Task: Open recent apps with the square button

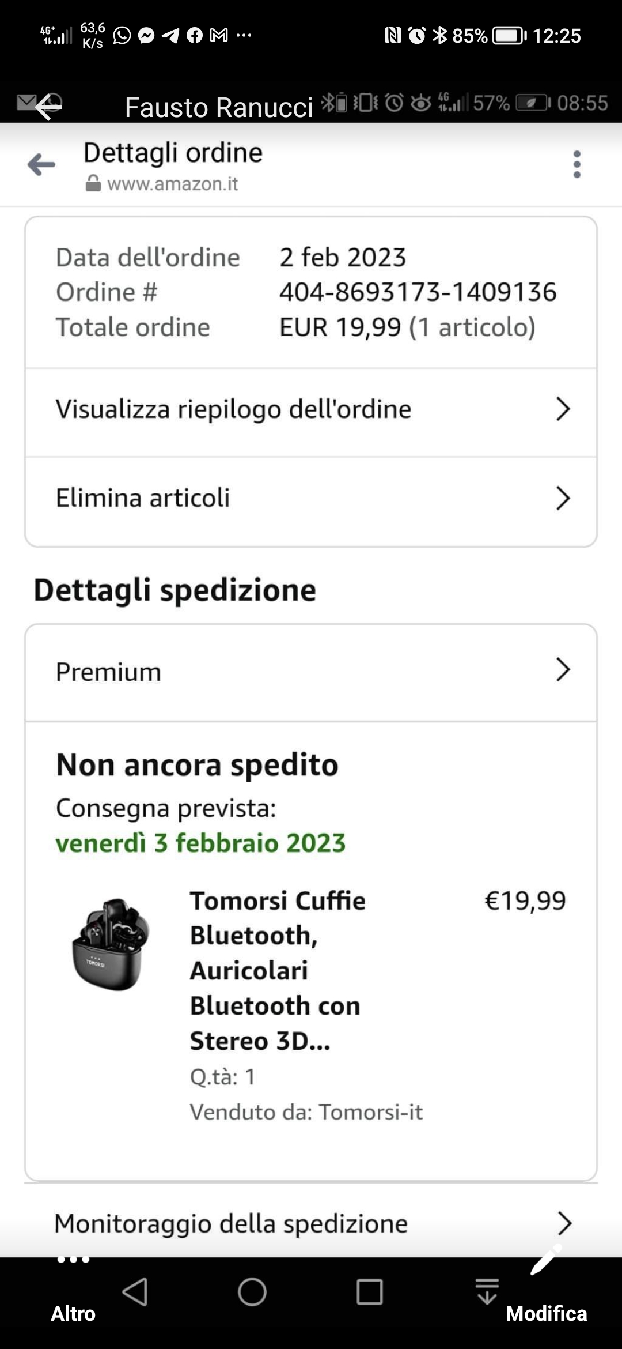Action: point(369,1291)
